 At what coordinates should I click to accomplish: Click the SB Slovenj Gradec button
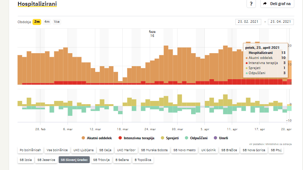[74, 160]
